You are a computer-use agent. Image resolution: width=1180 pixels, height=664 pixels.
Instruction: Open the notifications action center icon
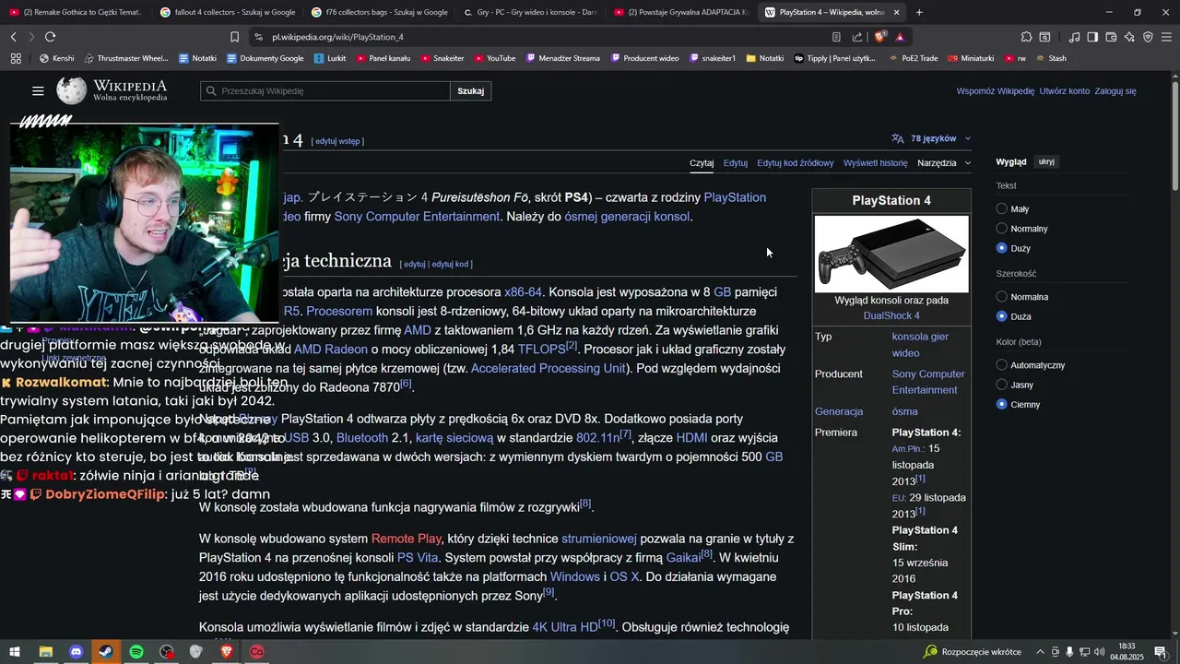(x=1161, y=652)
